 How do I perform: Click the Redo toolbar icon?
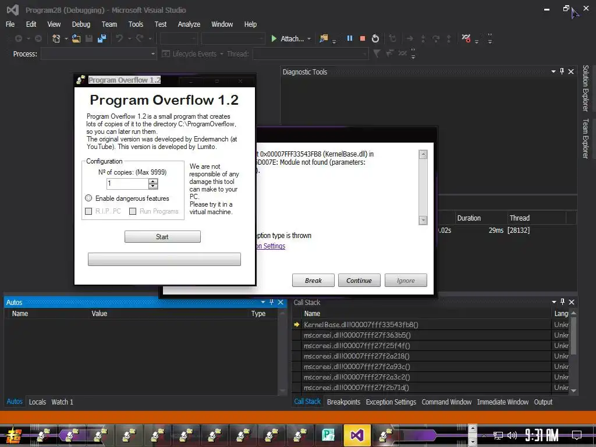click(x=140, y=38)
